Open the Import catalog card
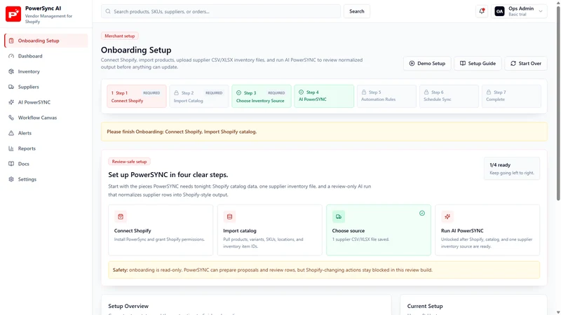The image size is (561, 315). pos(270,230)
